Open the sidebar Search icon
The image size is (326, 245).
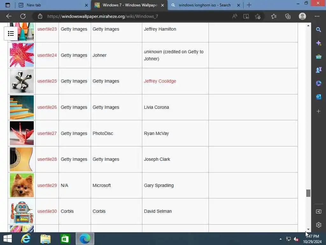pyautogui.click(x=318, y=30)
